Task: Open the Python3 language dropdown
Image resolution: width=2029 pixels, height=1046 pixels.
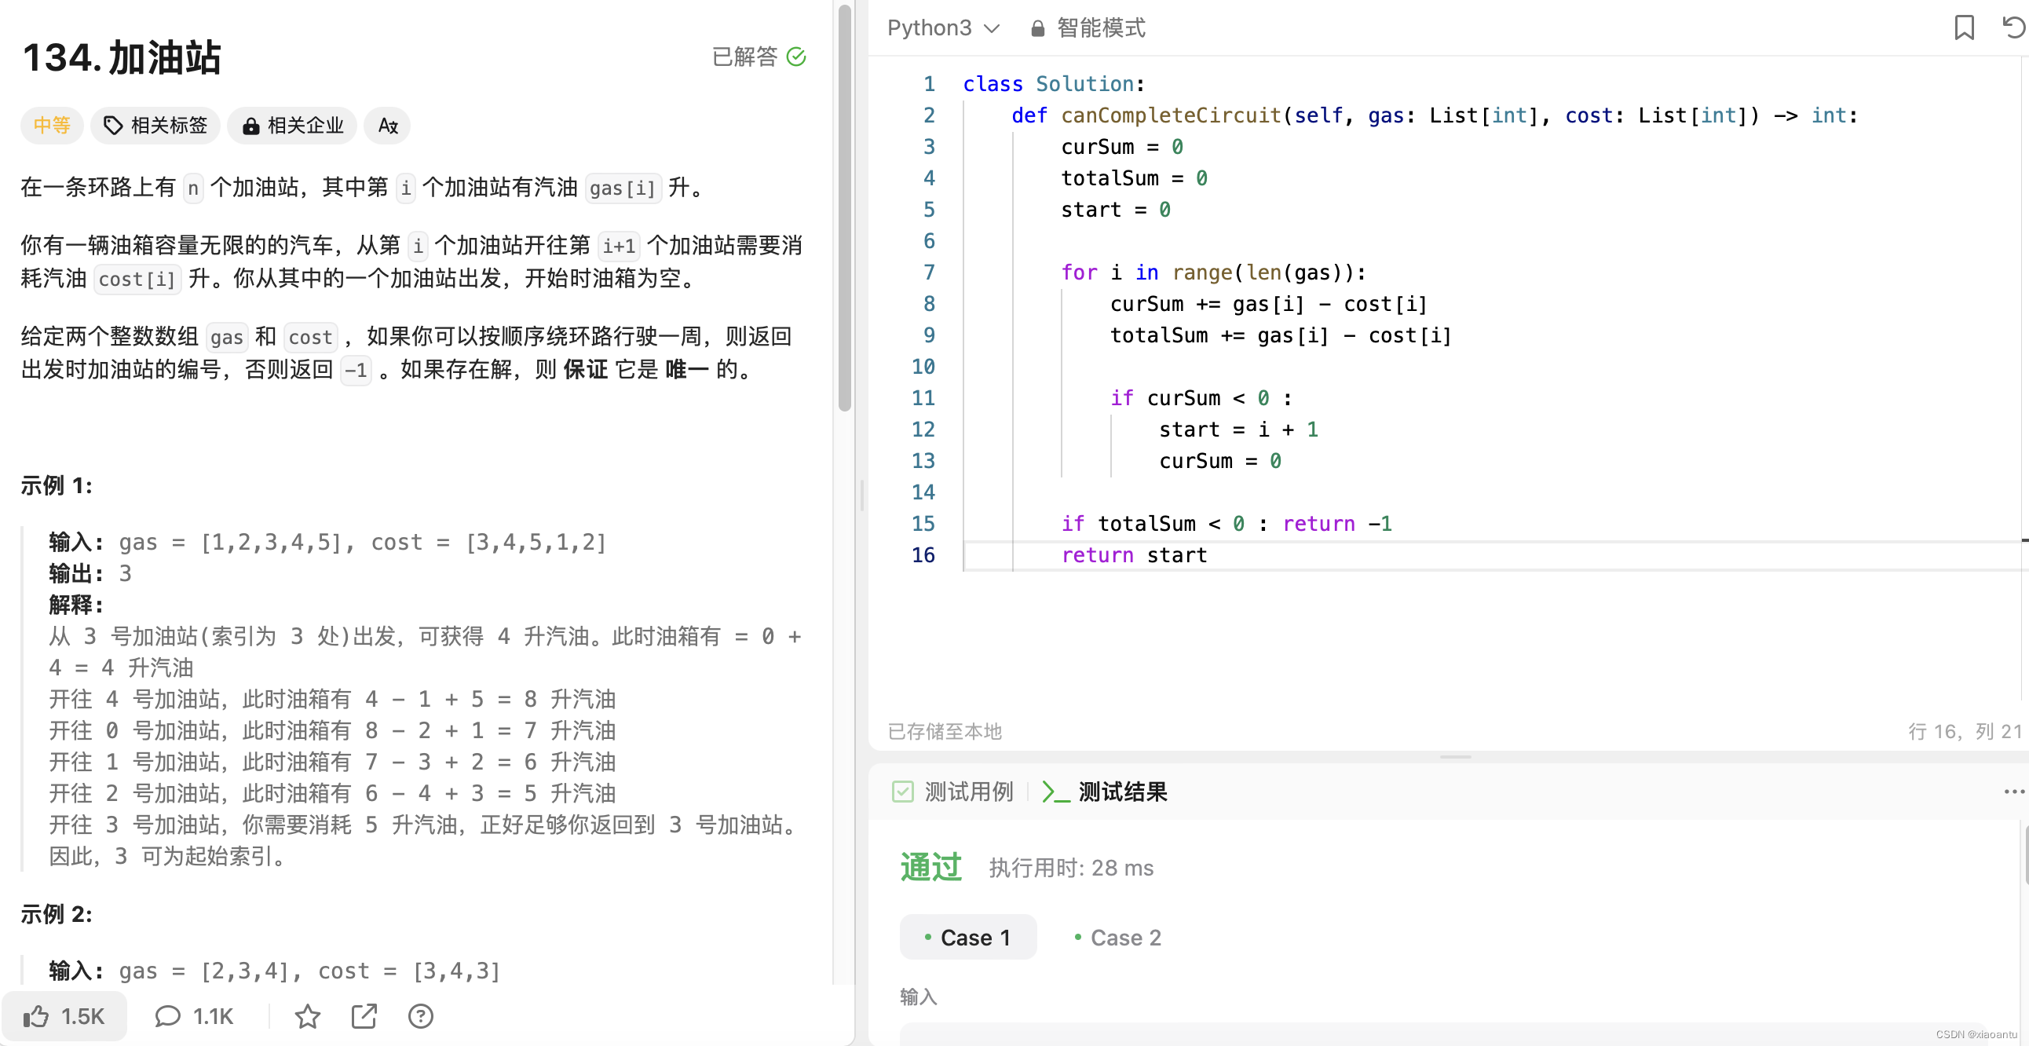Action: pos(943,28)
